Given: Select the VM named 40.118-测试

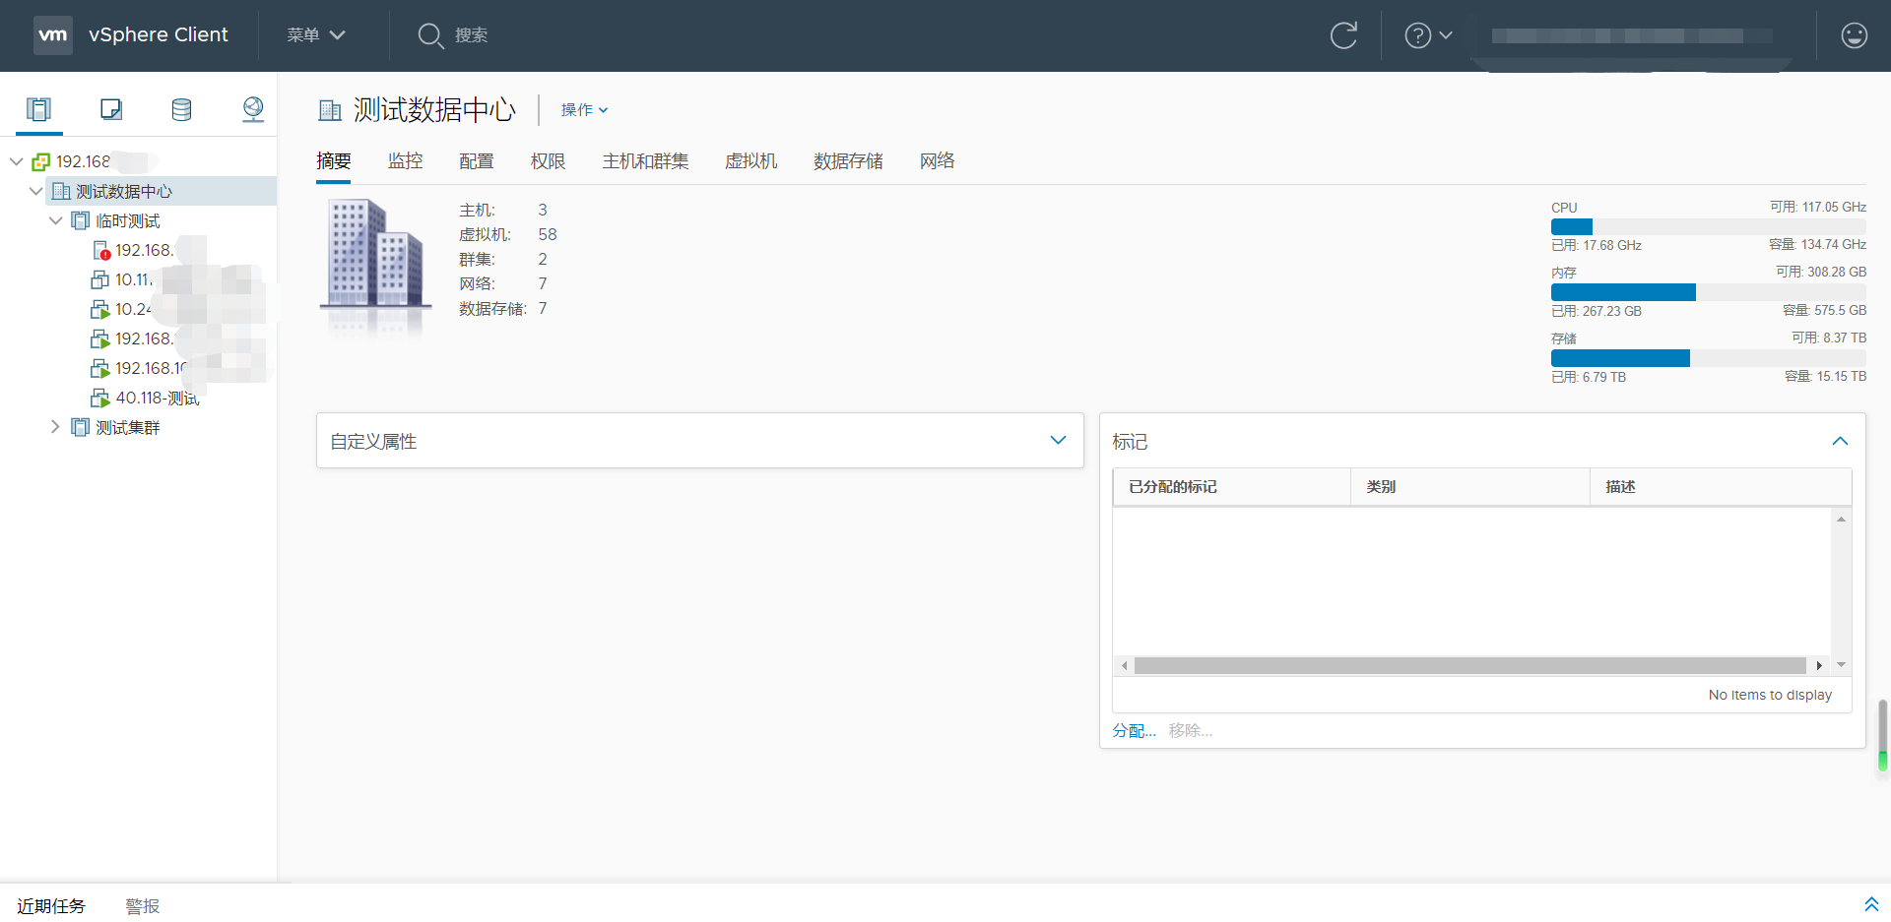Looking at the screenshot, I should coord(158,398).
